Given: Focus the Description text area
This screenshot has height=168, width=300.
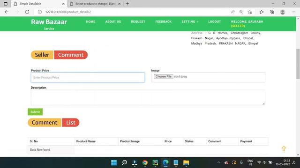Looking at the screenshot, I should tap(148, 98).
